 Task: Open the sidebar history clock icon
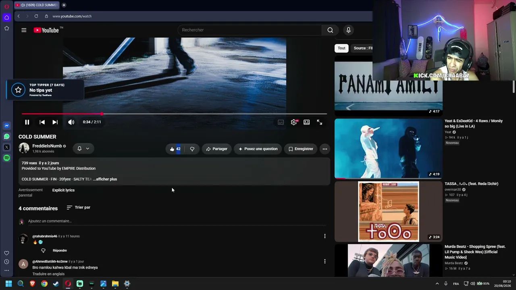[x=6, y=262]
